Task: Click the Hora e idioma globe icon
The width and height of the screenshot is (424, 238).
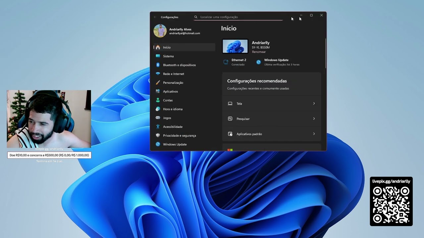Action: coord(158,109)
